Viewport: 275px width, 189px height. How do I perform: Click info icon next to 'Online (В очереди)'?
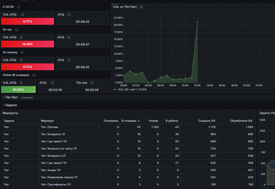click(x=34, y=75)
